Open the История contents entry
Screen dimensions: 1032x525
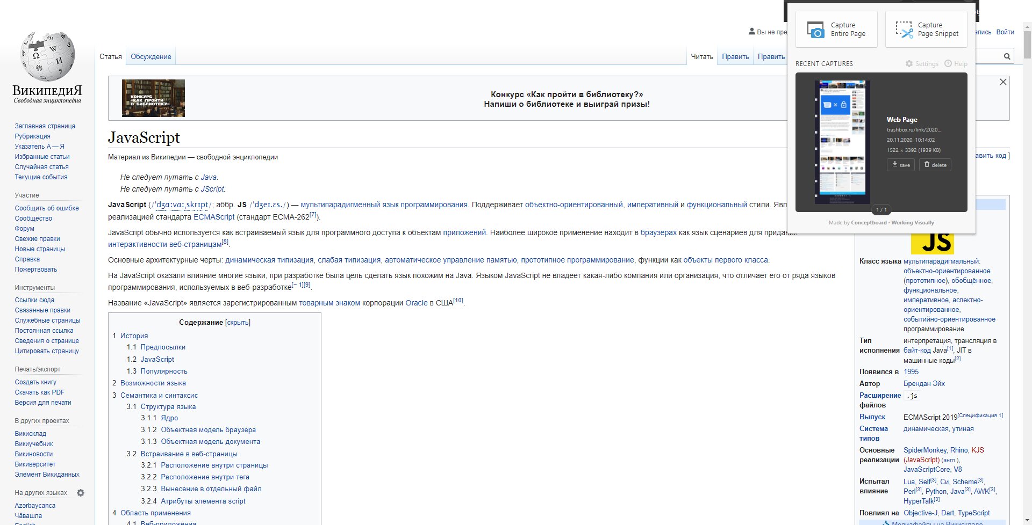tap(134, 336)
